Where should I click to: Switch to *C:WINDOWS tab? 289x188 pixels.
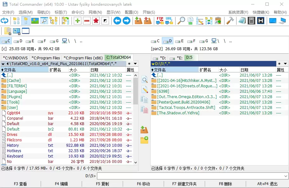click(x=15, y=58)
